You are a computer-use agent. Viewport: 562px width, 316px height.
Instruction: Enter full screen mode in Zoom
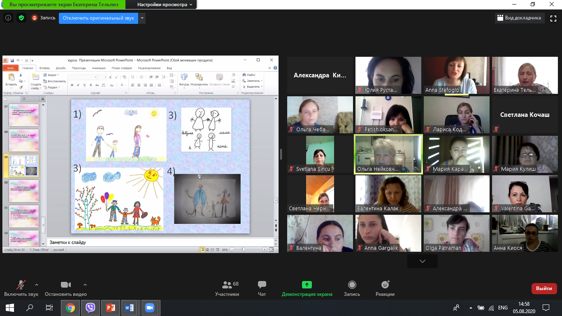point(552,18)
